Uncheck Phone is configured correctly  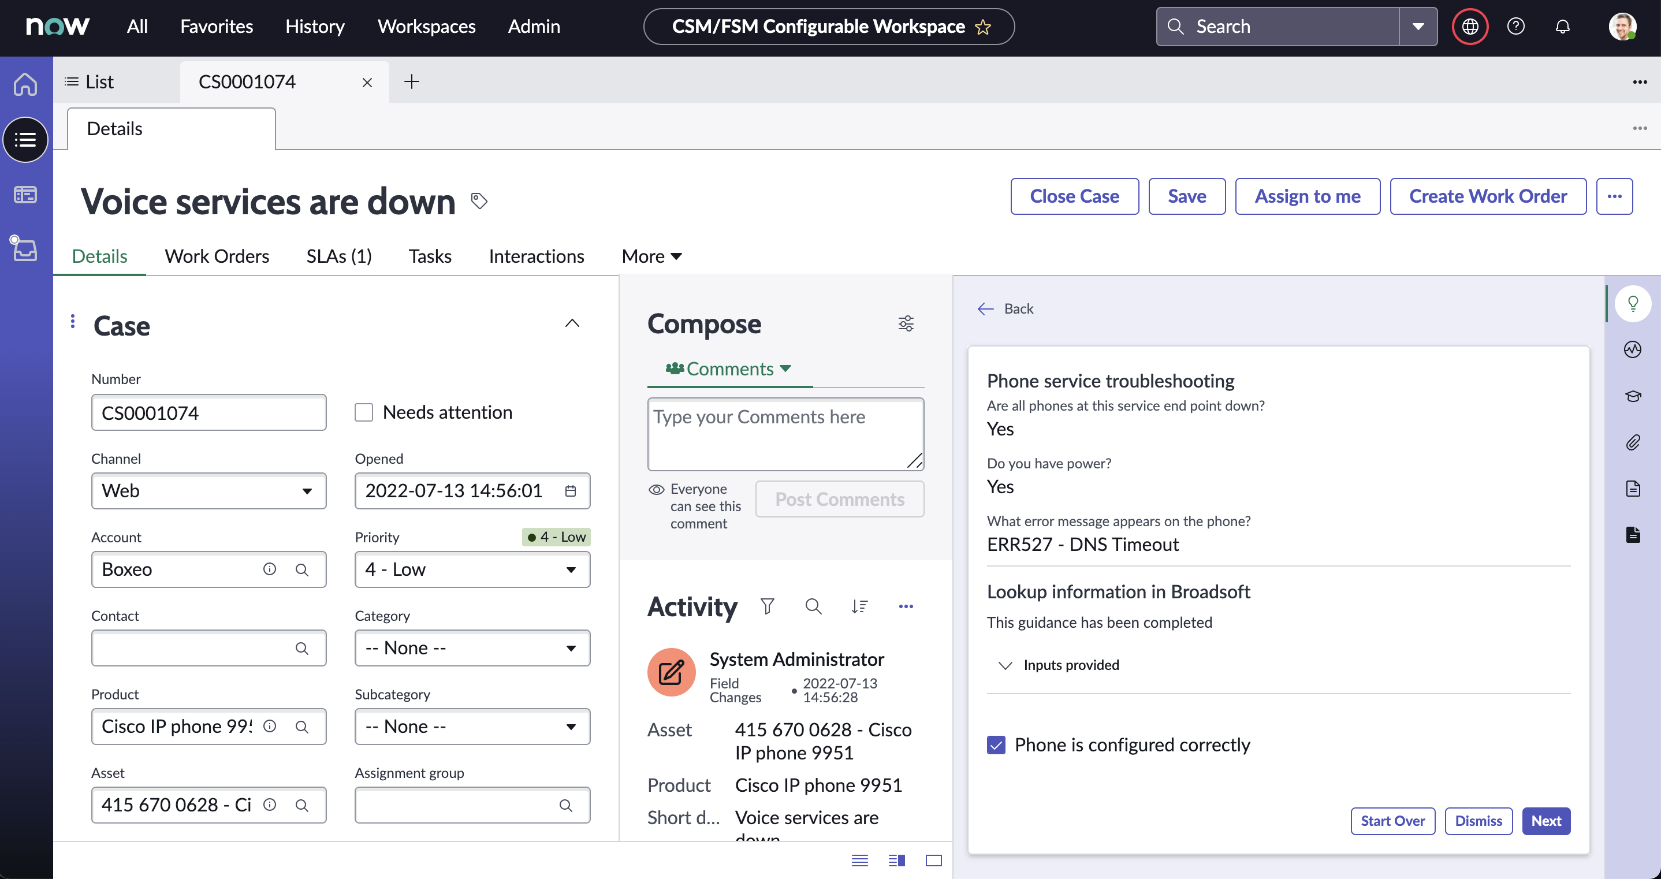click(x=996, y=744)
